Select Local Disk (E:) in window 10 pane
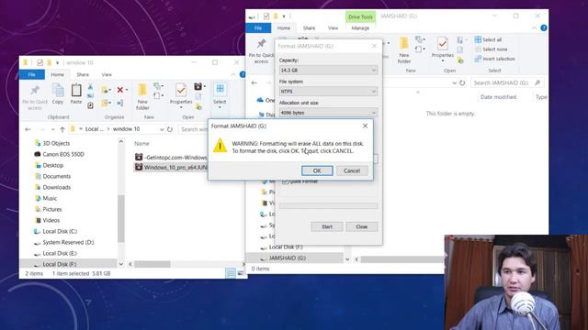 [55, 253]
